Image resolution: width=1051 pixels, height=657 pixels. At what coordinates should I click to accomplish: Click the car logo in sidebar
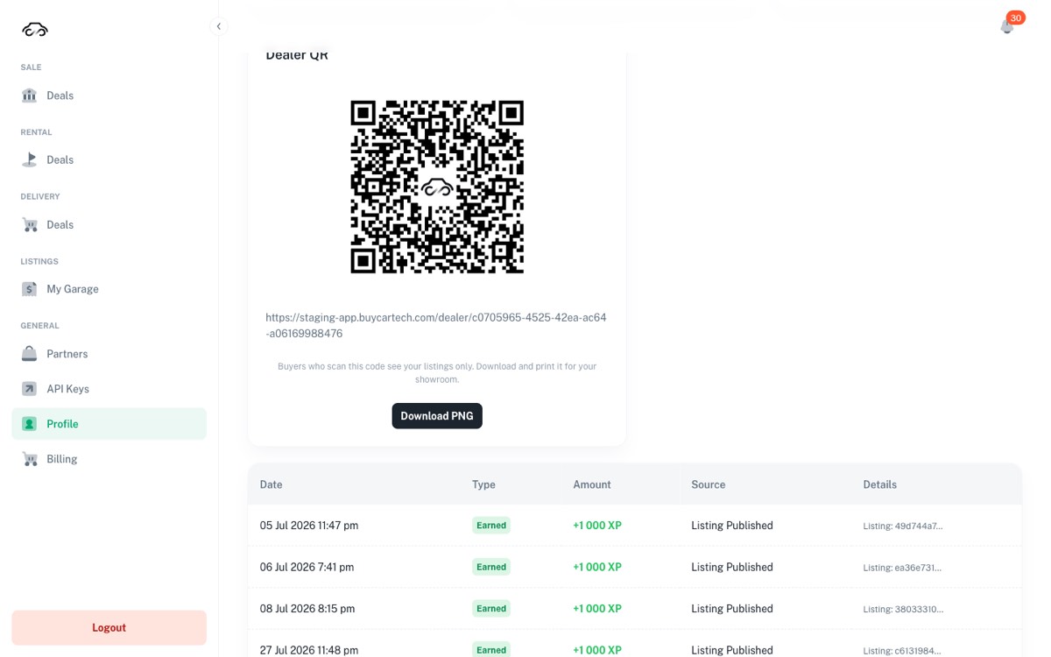coord(35,29)
